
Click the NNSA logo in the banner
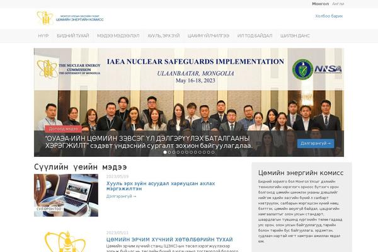point(328,69)
